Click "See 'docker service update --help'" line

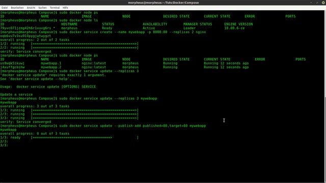point(36,79)
